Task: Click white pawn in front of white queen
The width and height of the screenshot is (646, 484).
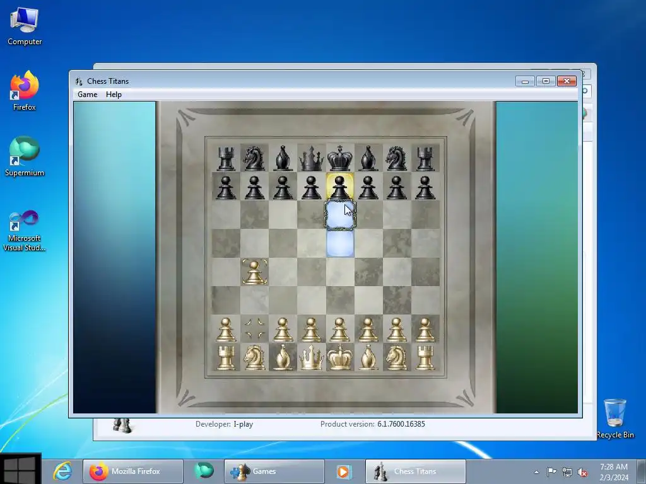Action: (311, 329)
